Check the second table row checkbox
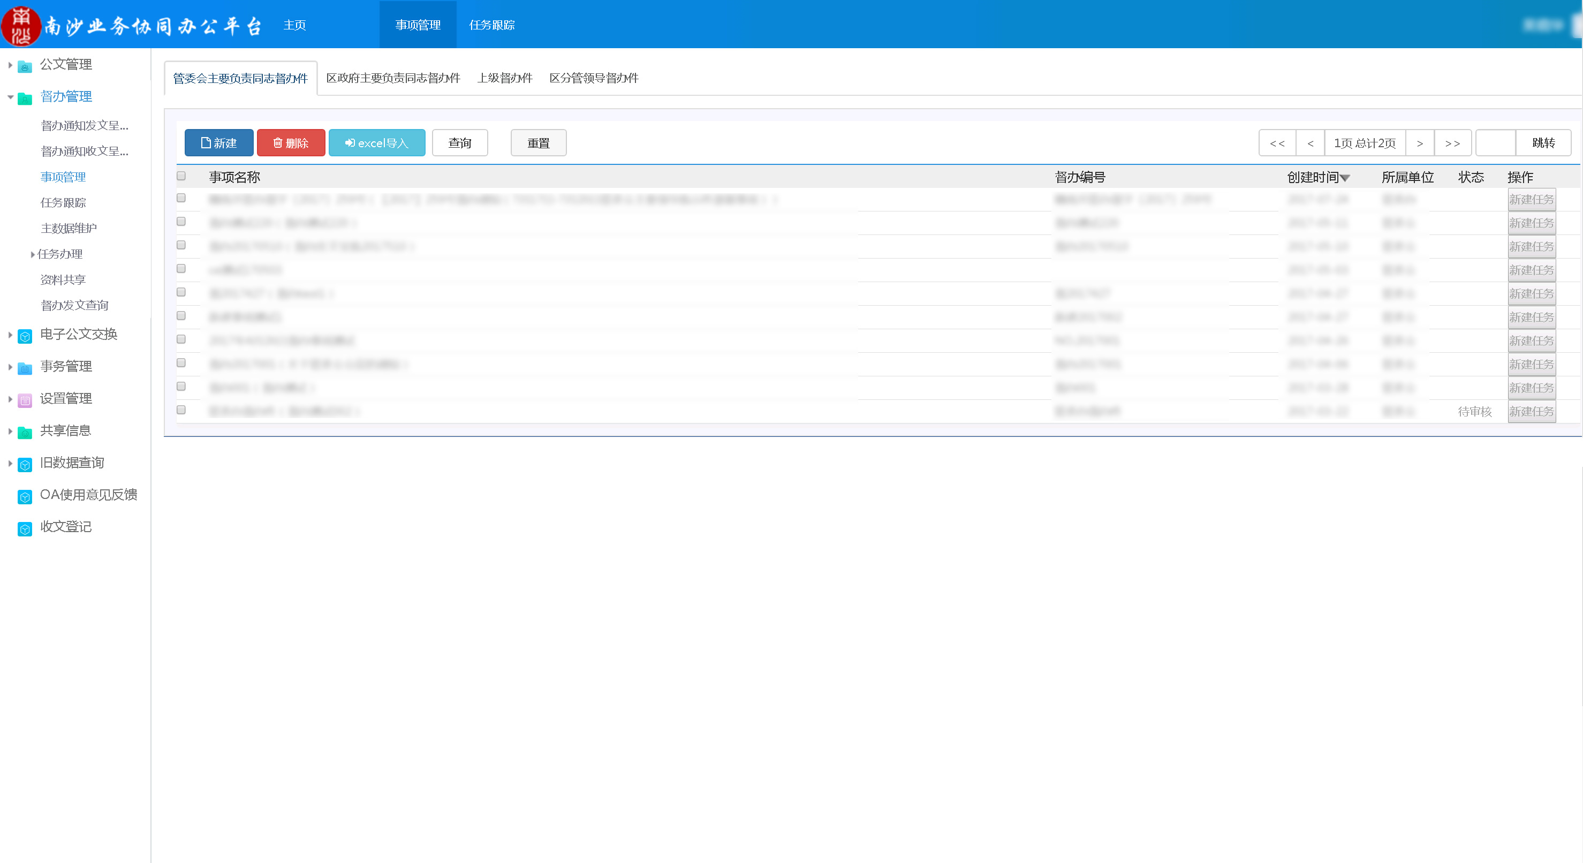This screenshot has width=1583, height=863. (x=180, y=221)
